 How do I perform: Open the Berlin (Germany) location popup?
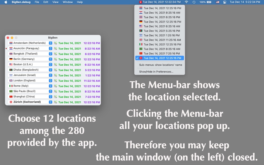30,59
